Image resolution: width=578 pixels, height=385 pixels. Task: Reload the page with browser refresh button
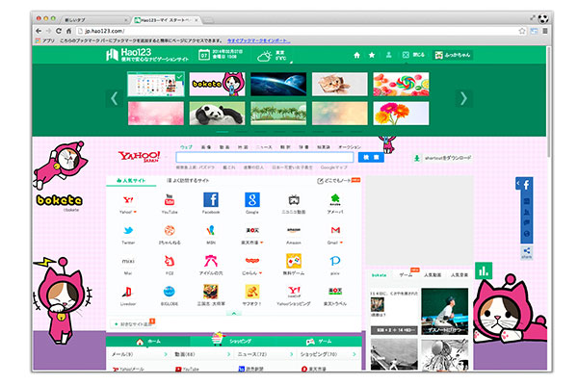(58, 31)
